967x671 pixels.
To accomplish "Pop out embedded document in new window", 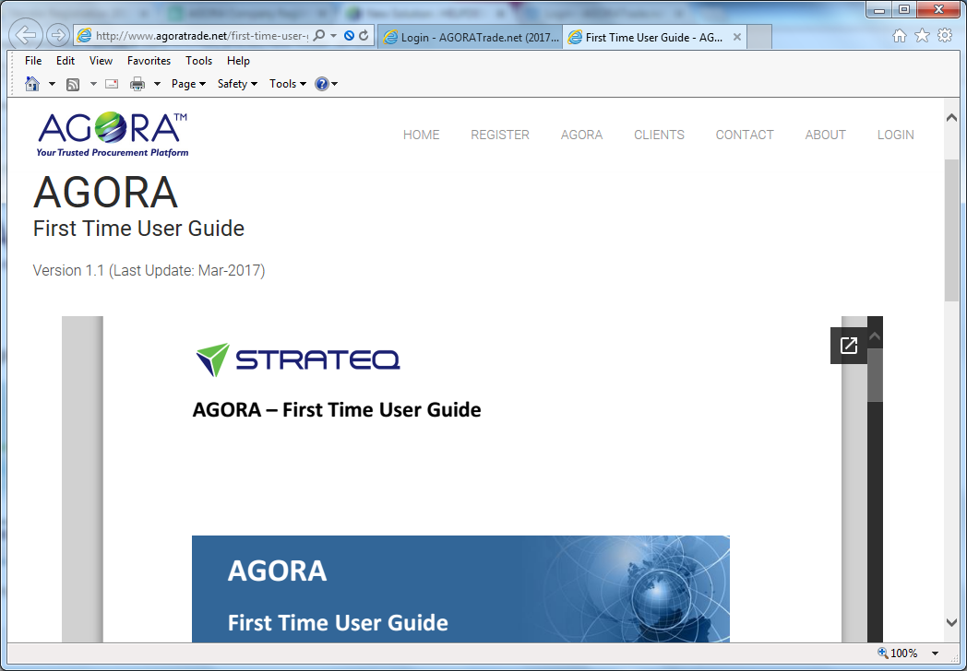I will (x=849, y=346).
